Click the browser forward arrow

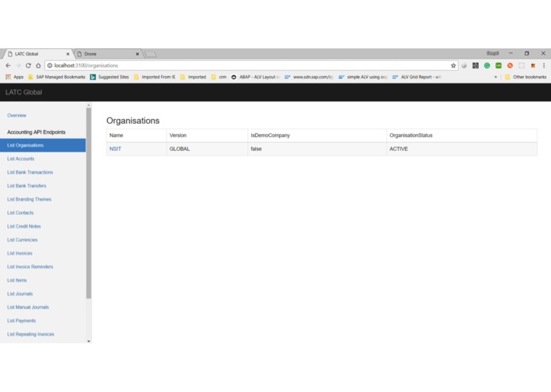tap(18, 65)
